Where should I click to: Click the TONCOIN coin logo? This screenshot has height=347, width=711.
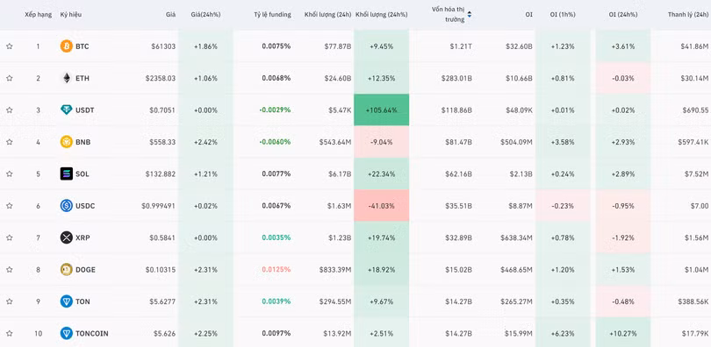coord(66,334)
